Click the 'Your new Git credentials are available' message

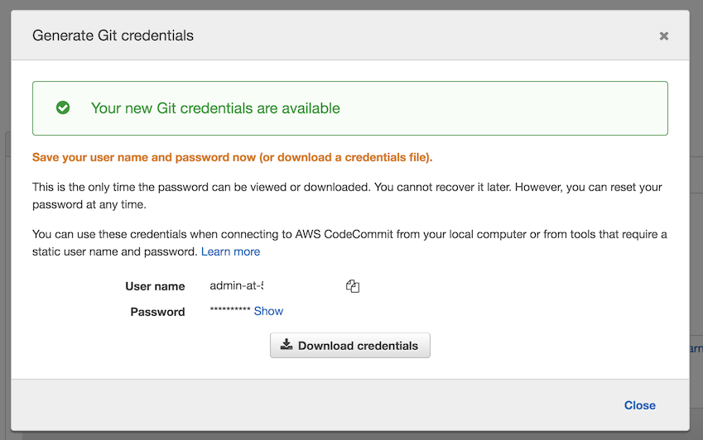pos(215,108)
